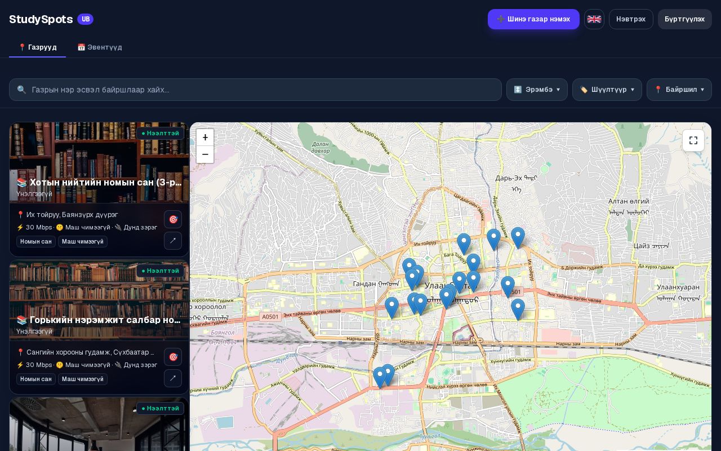Open the Шүүлтүүр filter dropdown

click(x=607, y=90)
